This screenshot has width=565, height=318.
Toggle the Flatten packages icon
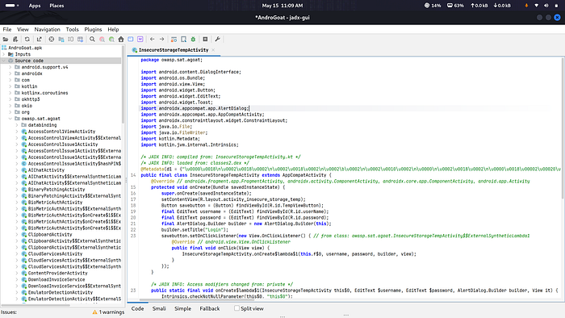click(x=61, y=40)
